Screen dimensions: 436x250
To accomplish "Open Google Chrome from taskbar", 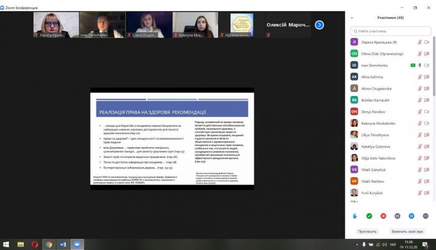I will (49, 244).
